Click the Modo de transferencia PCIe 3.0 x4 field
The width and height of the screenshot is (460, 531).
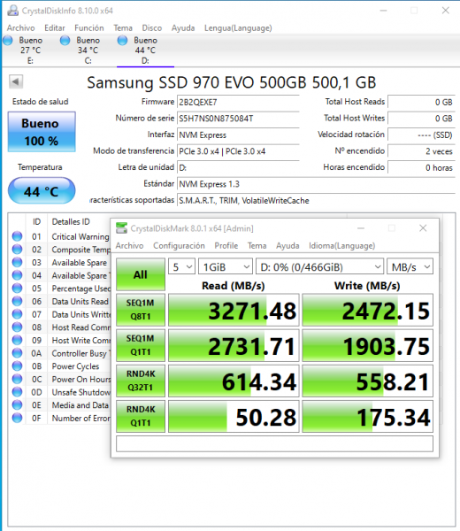point(238,151)
